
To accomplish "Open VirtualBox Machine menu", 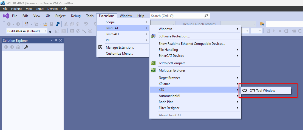I will [x=17, y=9].
